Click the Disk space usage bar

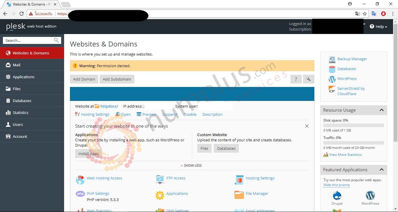pos(353,125)
